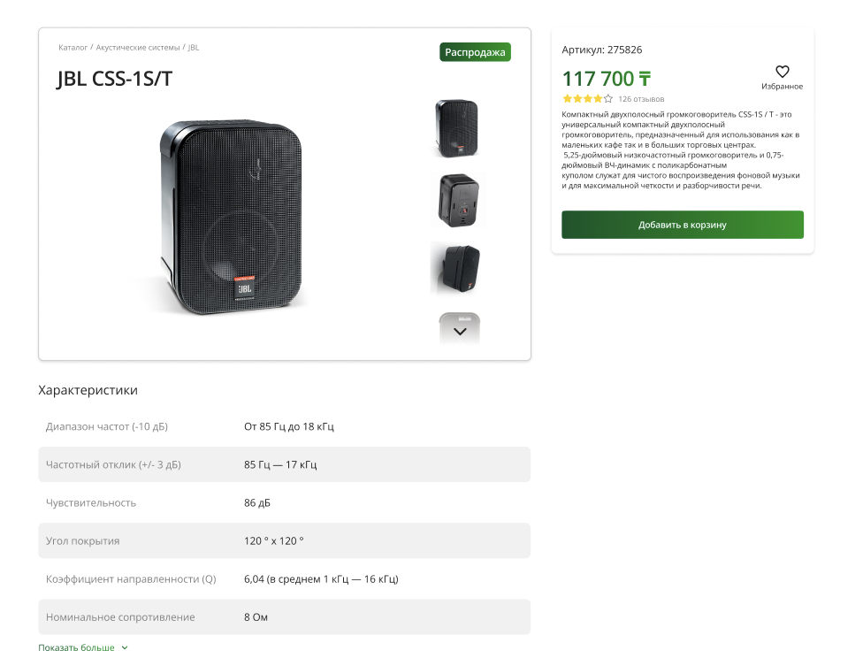Click the JBL CSS-1S/T product title
Image resolution: width=863 pixels, height=666 pixels.
point(115,79)
